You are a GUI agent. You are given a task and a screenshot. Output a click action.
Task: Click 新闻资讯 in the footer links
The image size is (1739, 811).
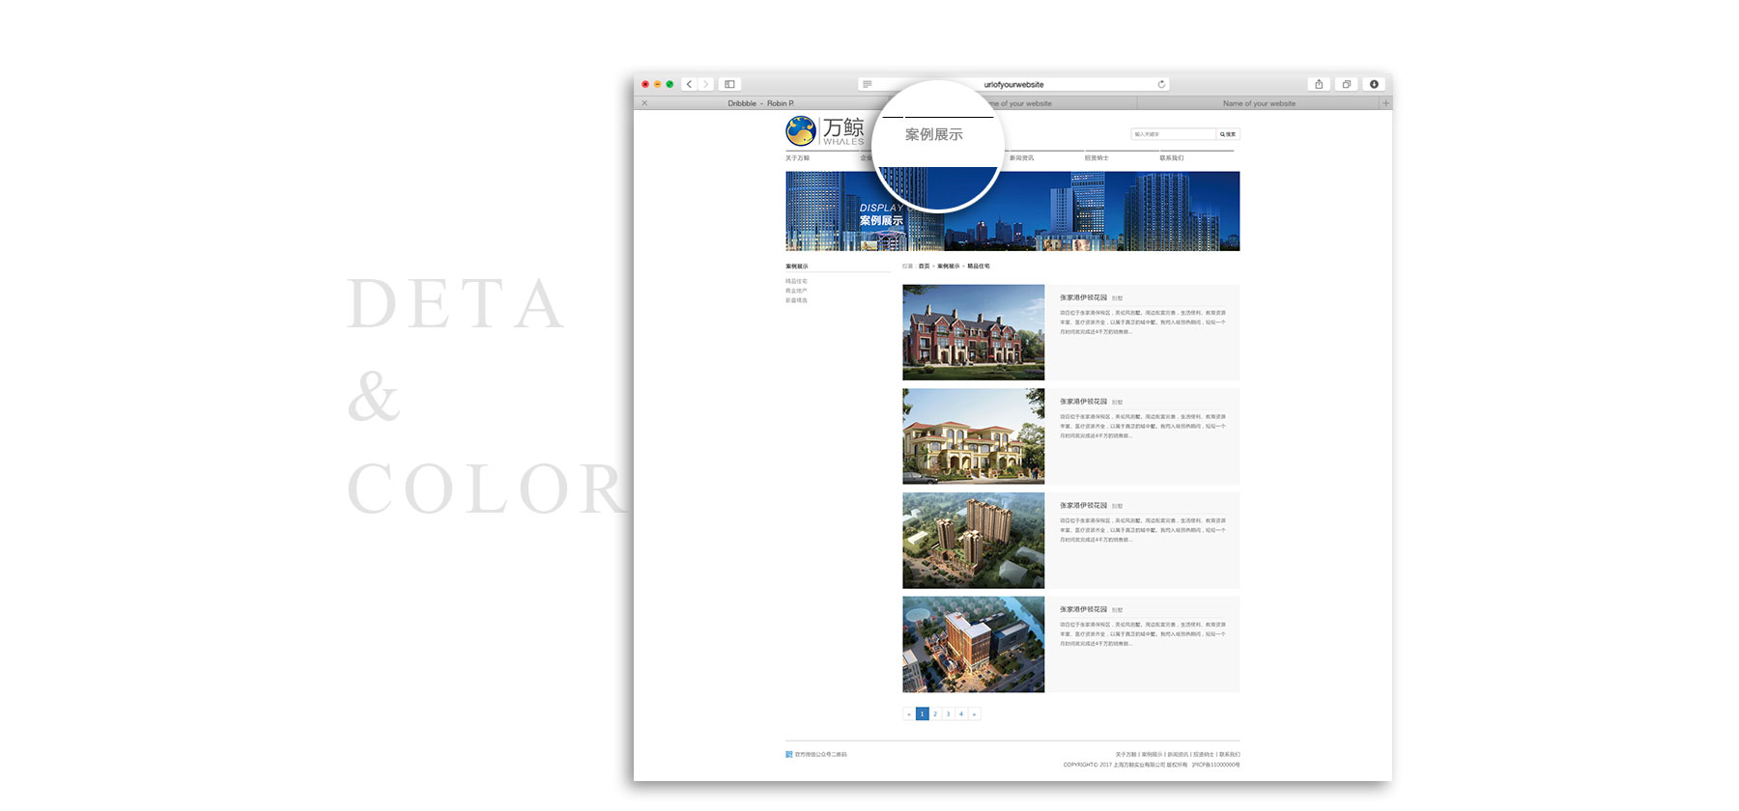tap(1178, 754)
